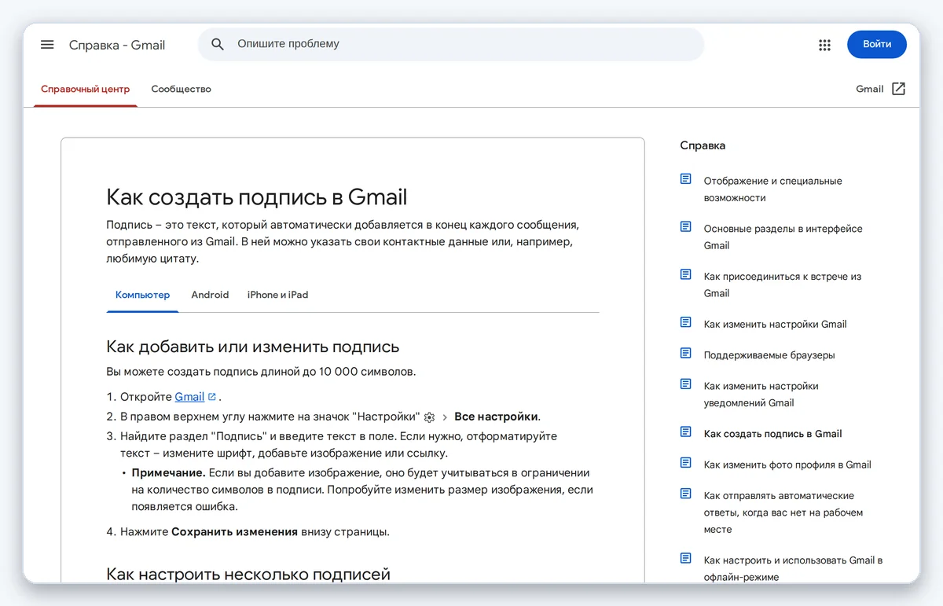943x606 pixels.
Task: Click the small external-link icon after the Gmail link
Action: click(x=212, y=397)
